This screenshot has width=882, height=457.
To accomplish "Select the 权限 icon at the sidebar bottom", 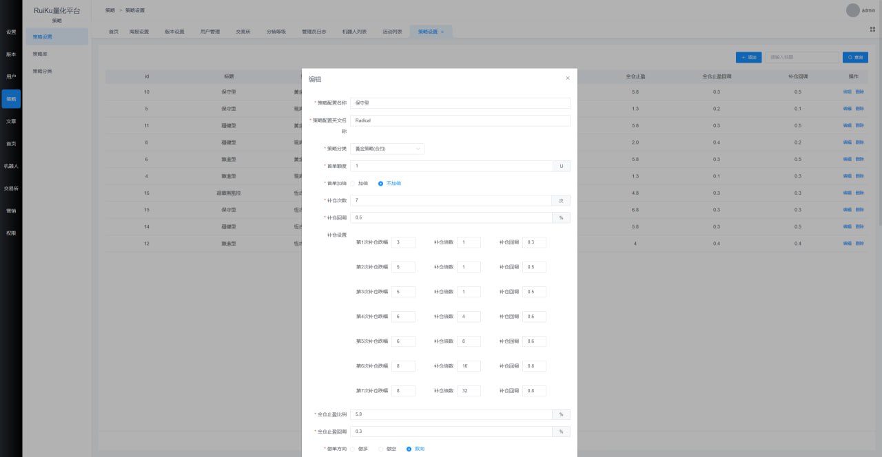I will click(x=10, y=233).
